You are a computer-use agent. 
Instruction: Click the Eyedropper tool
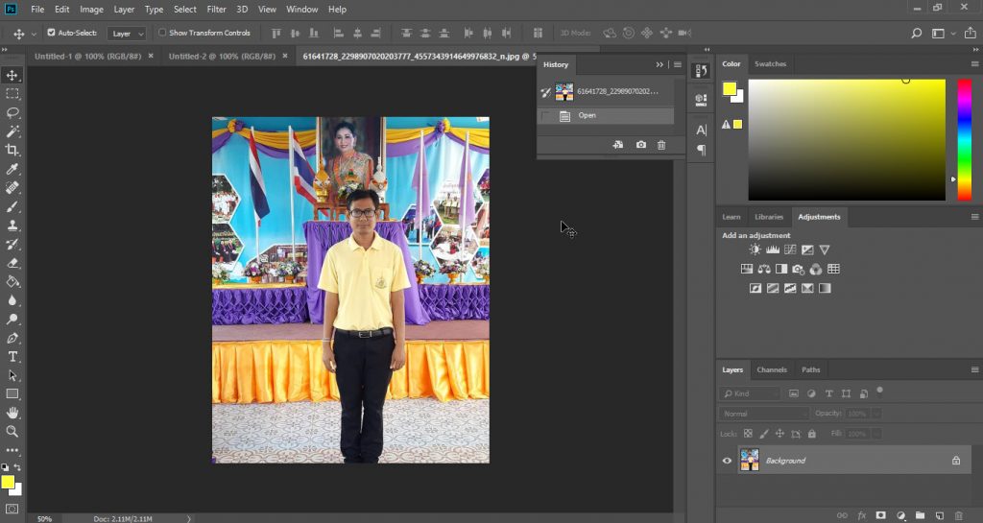(12, 169)
